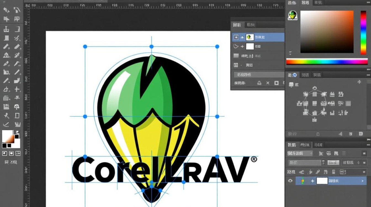
Task: Toggle the link icon on the top layer
Action: [x=242, y=37]
